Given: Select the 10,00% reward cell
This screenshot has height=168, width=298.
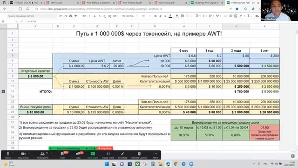Looking at the screenshot, I should pos(183,135).
